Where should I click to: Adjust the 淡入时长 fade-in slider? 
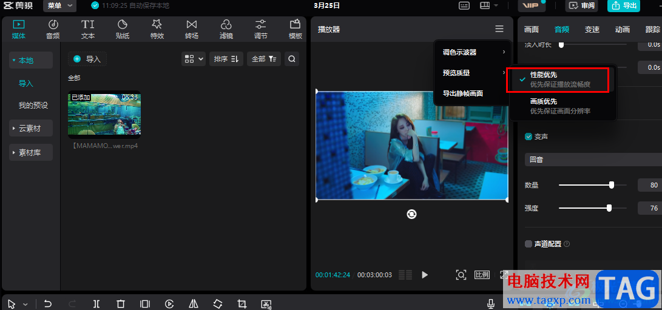(593, 44)
